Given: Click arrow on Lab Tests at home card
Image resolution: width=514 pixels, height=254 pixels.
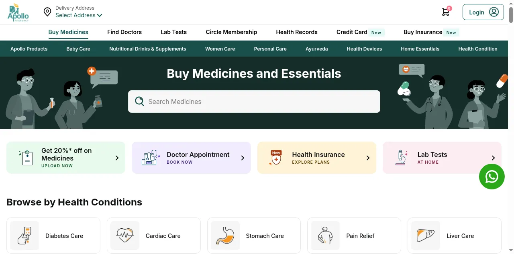Looking at the screenshot, I should tap(493, 158).
